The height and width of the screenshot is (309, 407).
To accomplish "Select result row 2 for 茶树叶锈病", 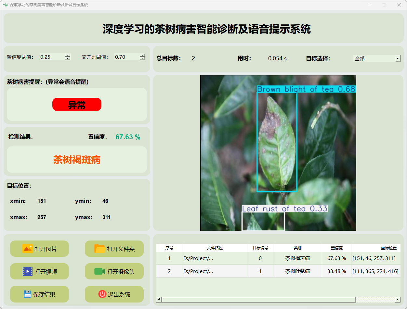I will coord(297,271).
